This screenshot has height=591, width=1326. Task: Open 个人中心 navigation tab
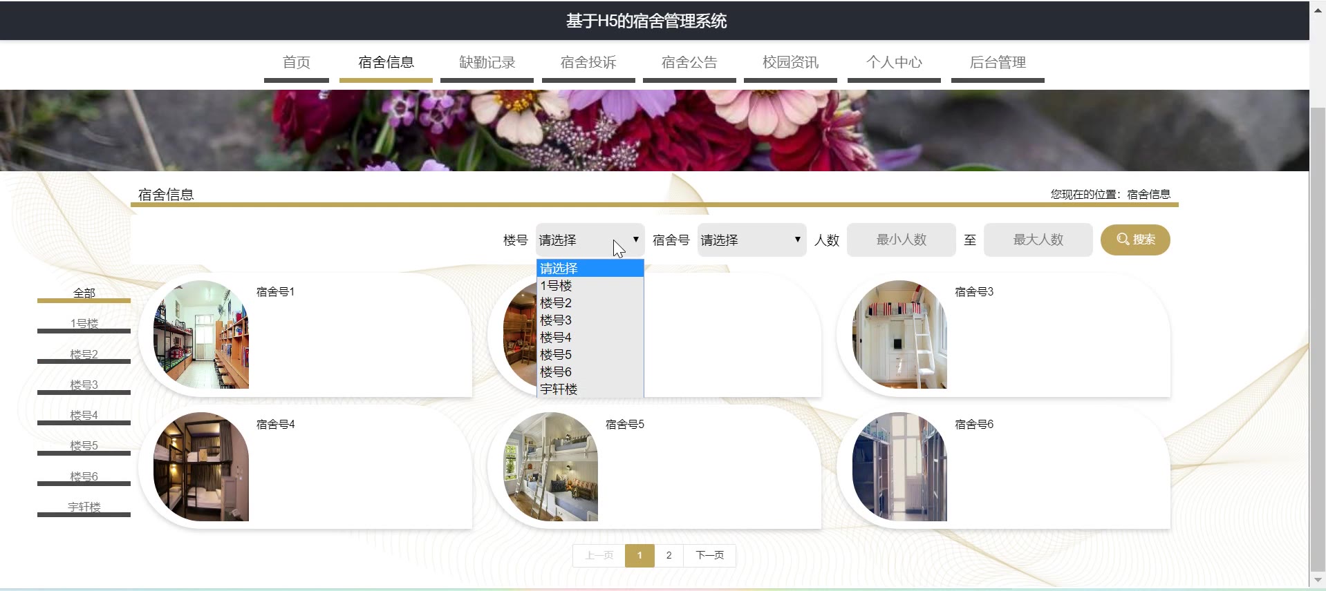pyautogui.click(x=894, y=63)
